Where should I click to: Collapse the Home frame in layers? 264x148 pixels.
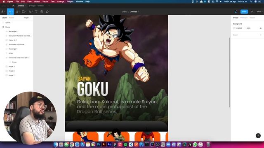coord(3,27)
